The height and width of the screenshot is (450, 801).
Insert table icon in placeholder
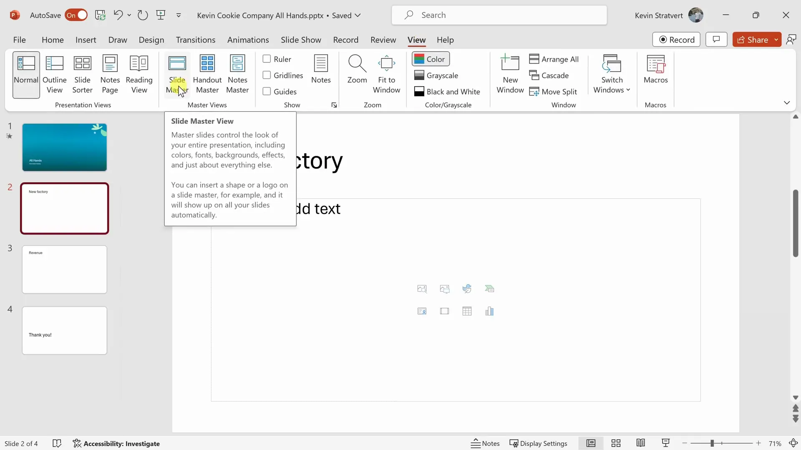pyautogui.click(x=467, y=311)
